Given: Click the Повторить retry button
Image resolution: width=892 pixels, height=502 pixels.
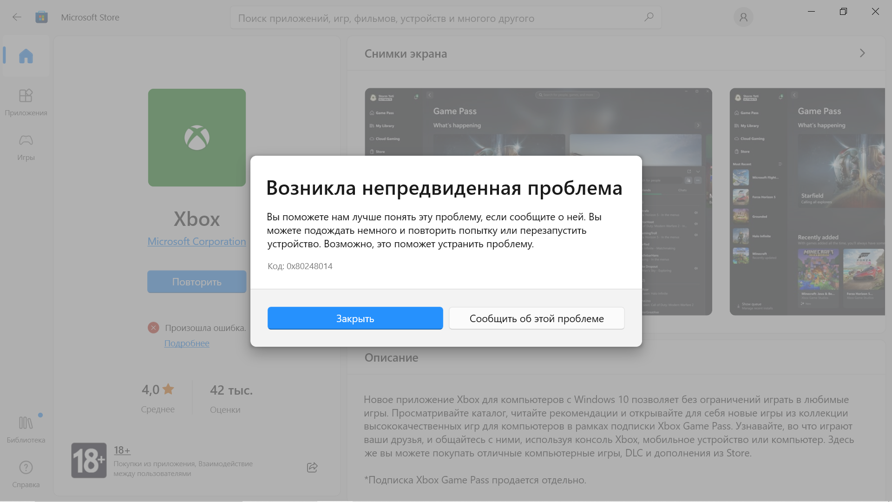Looking at the screenshot, I should tap(197, 282).
